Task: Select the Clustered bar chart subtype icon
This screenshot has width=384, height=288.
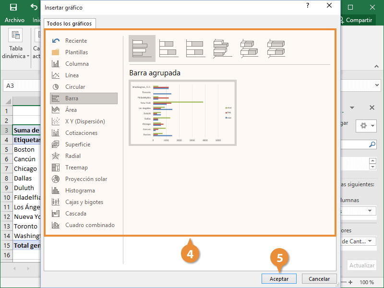Action: point(142,48)
